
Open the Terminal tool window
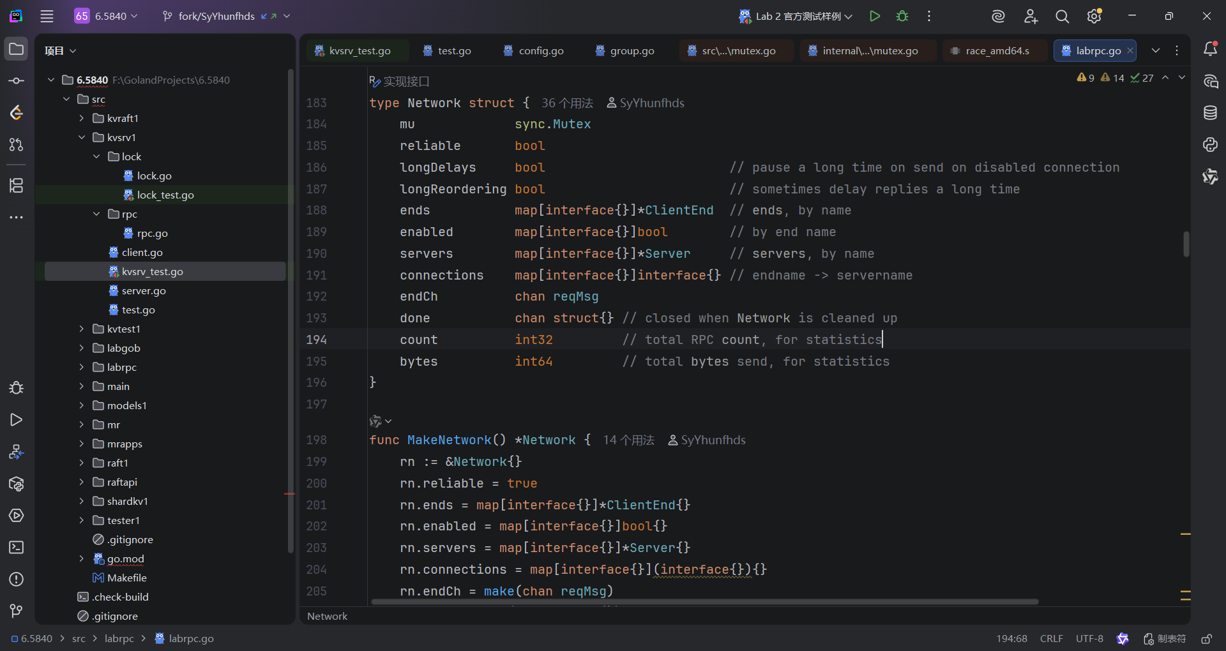pos(17,548)
